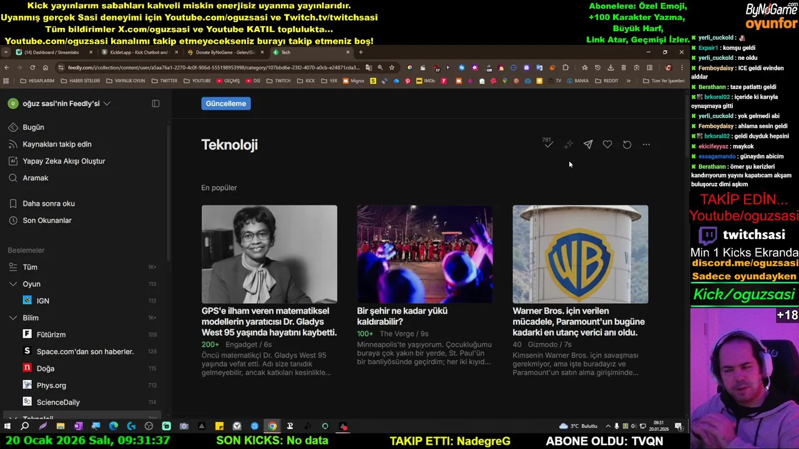Open headline Bir şehir ne kadar yükü kaldırabilir
Screen dimensions: 799x449
click(402, 316)
